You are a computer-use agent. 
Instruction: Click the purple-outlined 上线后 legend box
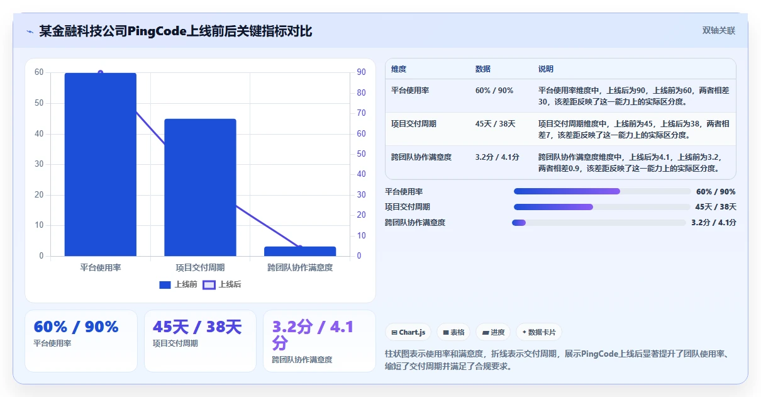click(209, 284)
